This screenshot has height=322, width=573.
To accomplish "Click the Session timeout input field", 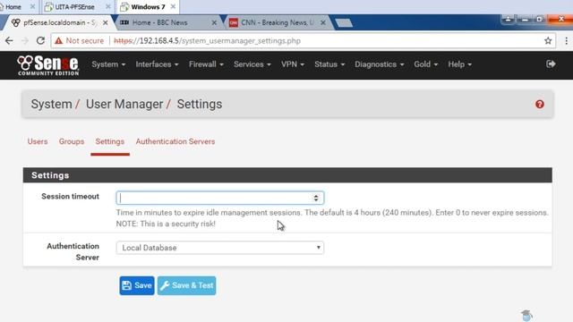I will [x=219, y=198].
